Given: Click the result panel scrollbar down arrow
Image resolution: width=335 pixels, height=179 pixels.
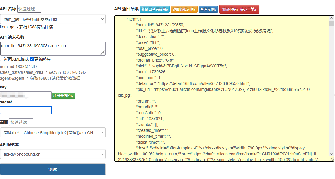Looking at the screenshot, I should pyautogui.click(x=331, y=154).
